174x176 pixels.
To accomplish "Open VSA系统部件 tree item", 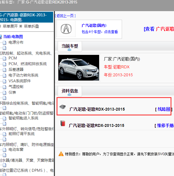I will (20, 81).
